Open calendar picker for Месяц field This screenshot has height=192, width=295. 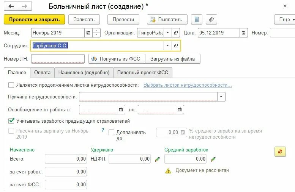click(x=88, y=33)
